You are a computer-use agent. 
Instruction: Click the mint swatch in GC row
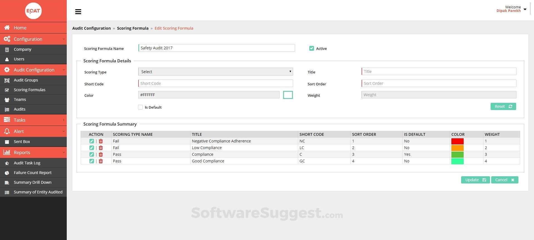tap(457, 161)
